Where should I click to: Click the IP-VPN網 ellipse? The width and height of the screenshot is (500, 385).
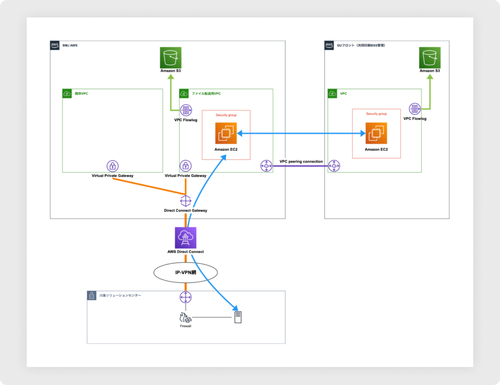tap(186, 273)
